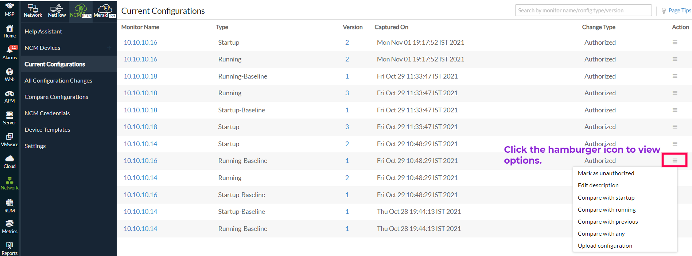This screenshot has width=692, height=256.
Task: Open NCM Settings menu item
Action: point(35,146)
